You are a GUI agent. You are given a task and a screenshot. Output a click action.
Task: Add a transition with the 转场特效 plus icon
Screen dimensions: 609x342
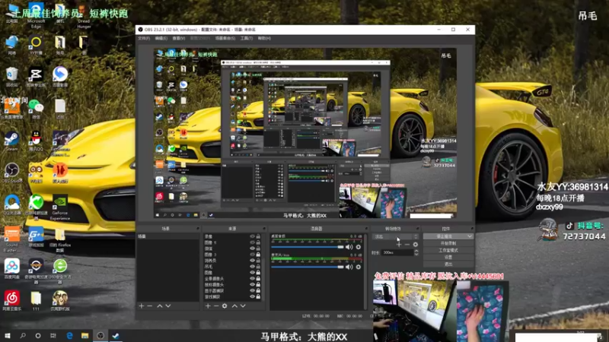pos(399,245)
